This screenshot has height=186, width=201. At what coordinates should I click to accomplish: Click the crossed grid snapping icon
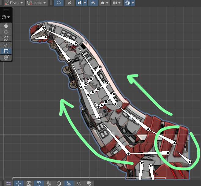click(x=49, y=184)
